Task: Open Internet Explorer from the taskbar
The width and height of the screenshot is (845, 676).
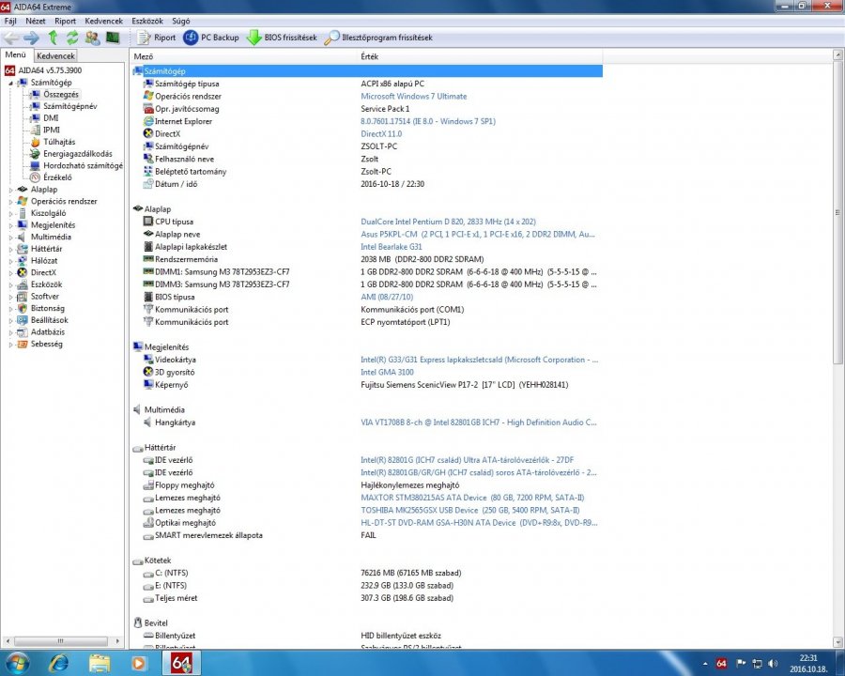Action: tap(59, 663)
